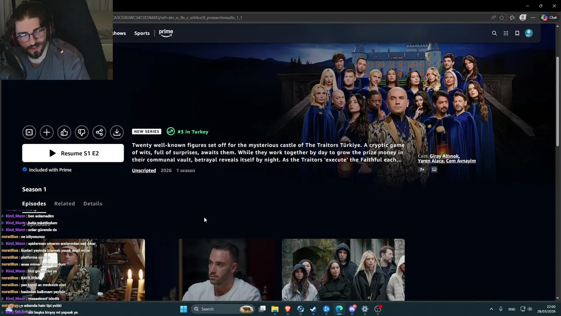Open Edge Settings and more menu
Image resolution: width=561 pixels, height=316 pixels.
(x=533, y=18)
